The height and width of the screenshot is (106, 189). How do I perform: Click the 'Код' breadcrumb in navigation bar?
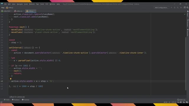click(x=3, y=8)
